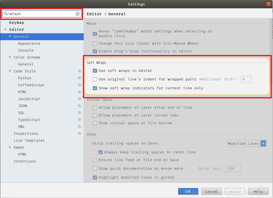Close the Settings dialog
This screenshot has width=273, height=198.
(269, 4)
